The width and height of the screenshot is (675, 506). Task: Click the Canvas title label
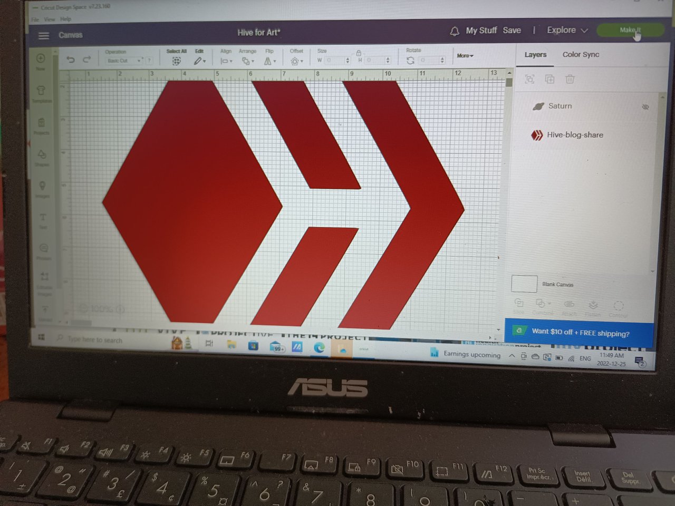click(70, 35)
